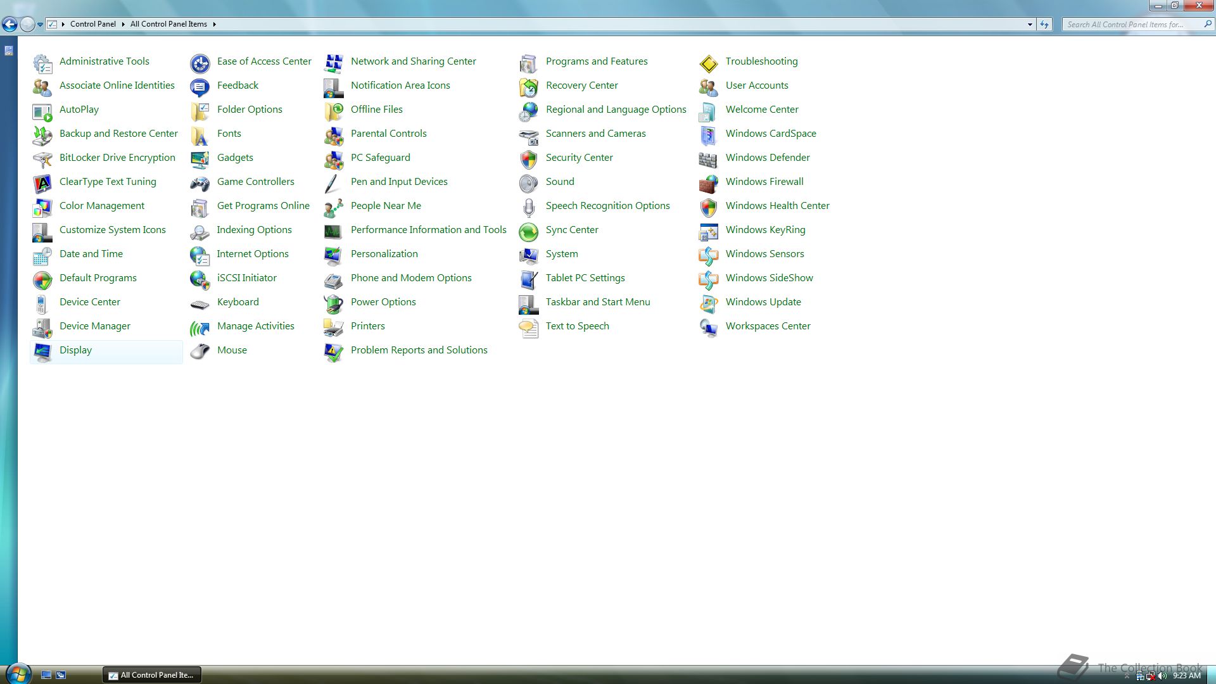Click the Text to Speech icon
This screenshot has height=684, width=1216.
(x=529, y=327)
